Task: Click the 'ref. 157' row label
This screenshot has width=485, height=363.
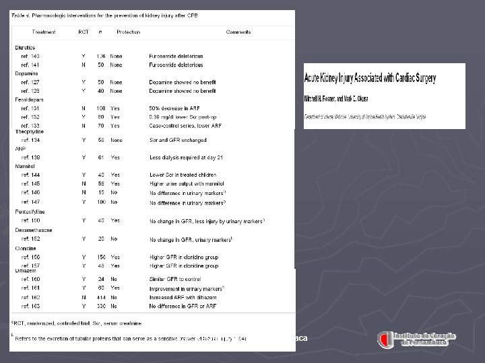Action: coord(30,266)
